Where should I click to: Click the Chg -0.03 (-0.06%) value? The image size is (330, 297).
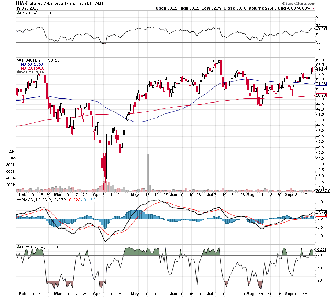click(295, 8)
